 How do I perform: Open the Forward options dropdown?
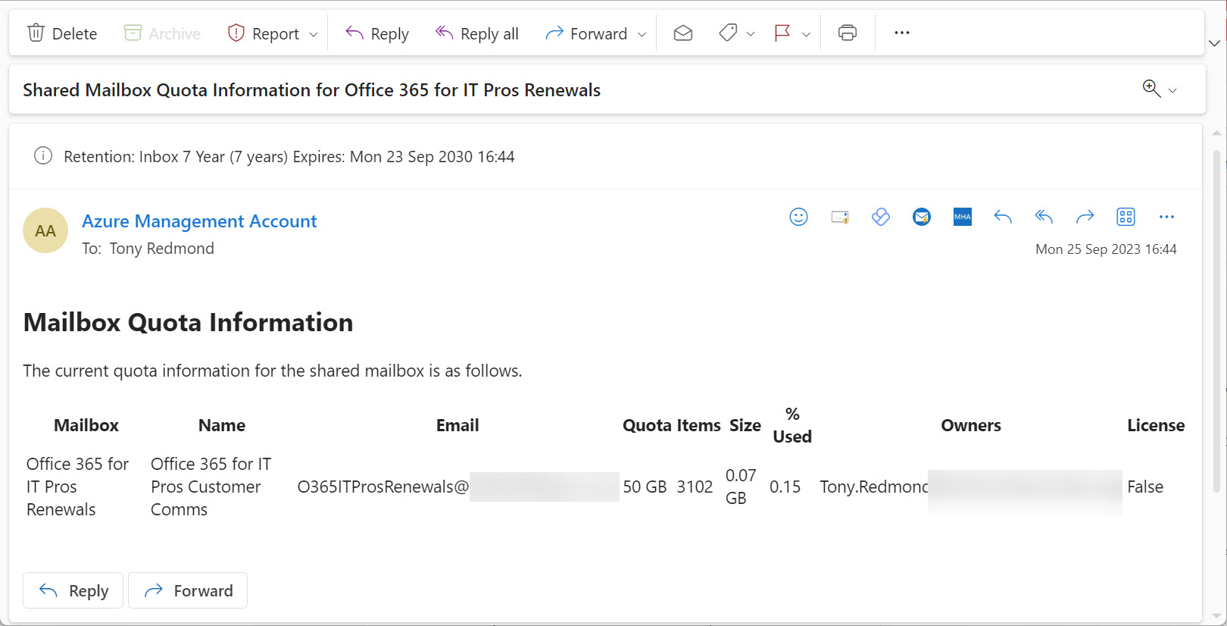(642, 34)
